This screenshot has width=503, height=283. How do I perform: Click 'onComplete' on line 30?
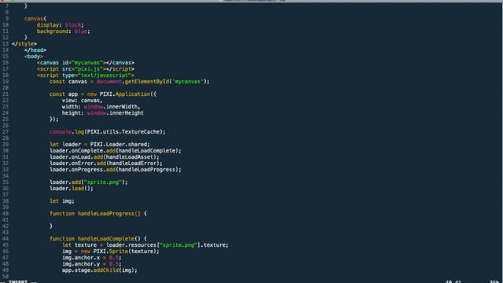click(x=87, y=151)
